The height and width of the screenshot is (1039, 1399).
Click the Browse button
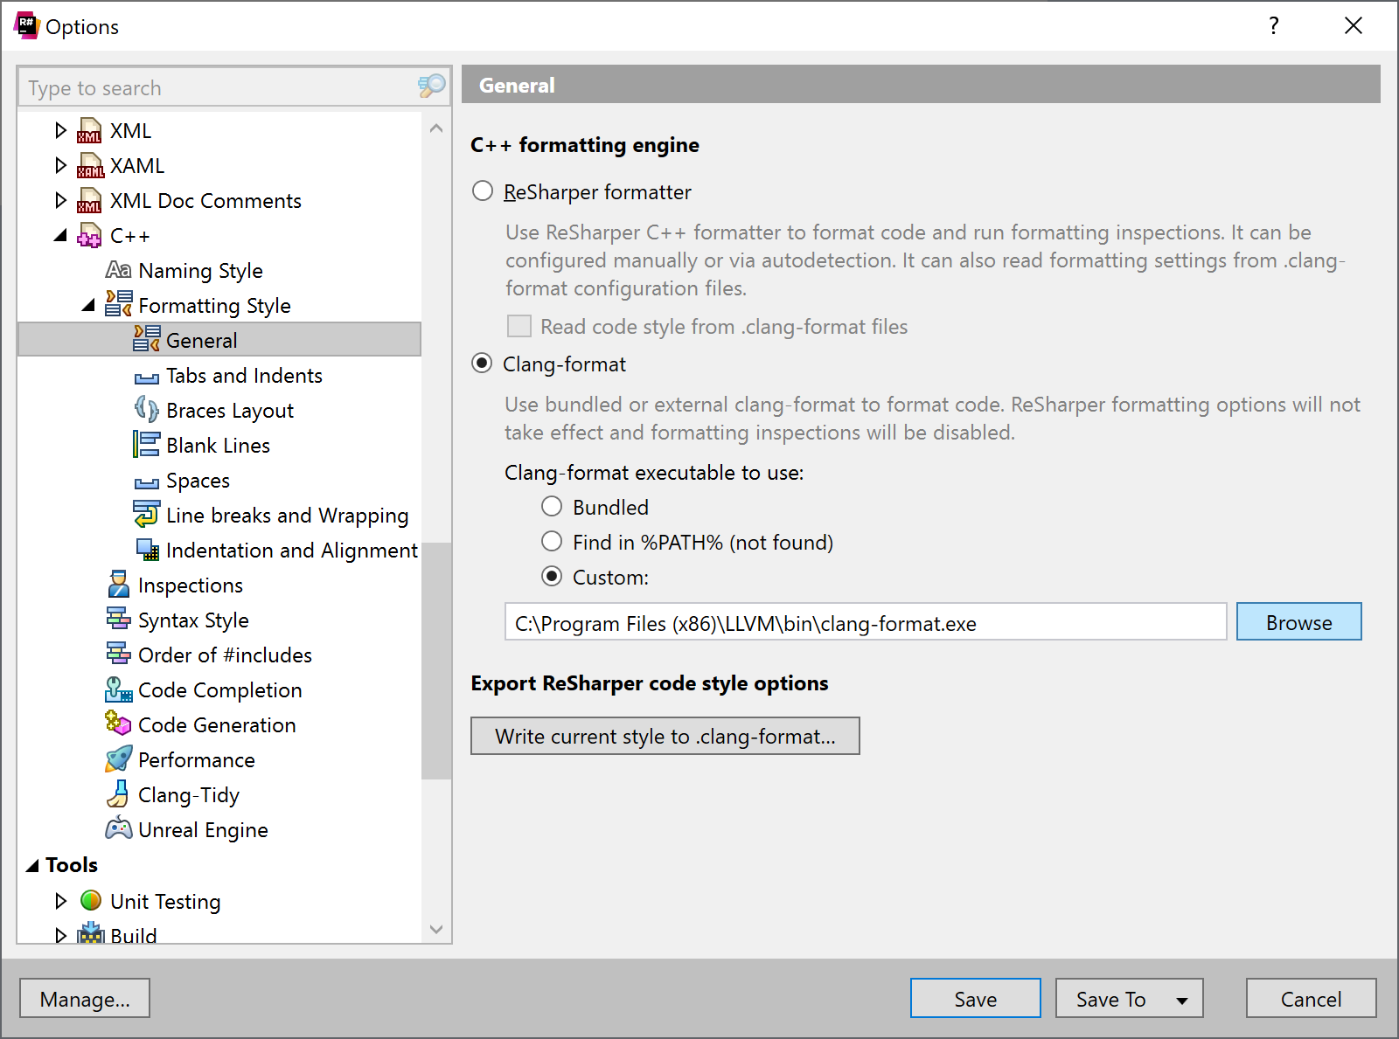click(1298, 621)
